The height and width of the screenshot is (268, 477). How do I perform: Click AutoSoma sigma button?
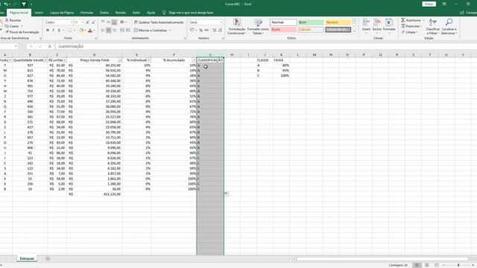[x=411, y=20]
